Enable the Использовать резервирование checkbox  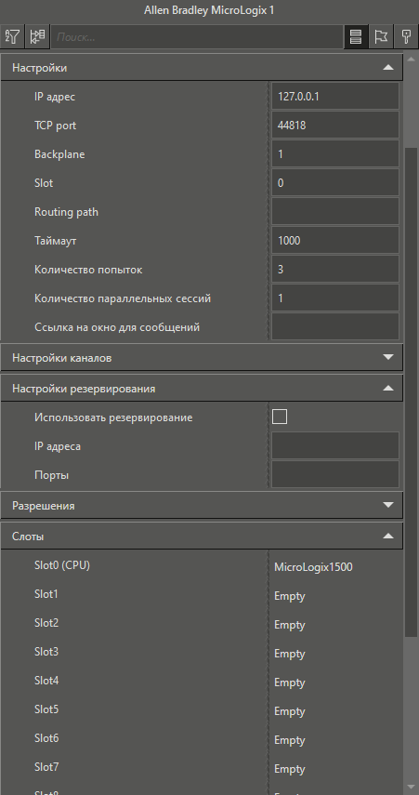click(x=279, y=417)
